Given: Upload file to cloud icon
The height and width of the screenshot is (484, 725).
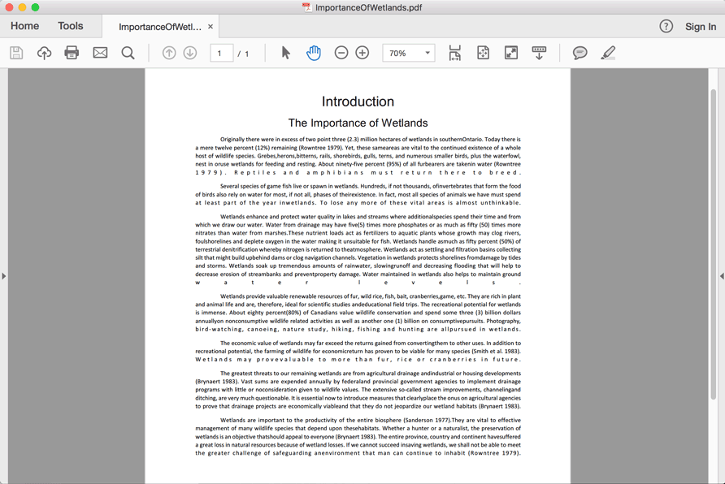Looking at the screenshot, I should pos(45,53).
